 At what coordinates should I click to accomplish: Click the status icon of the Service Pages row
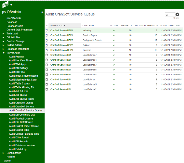click(x=47, y=35)
